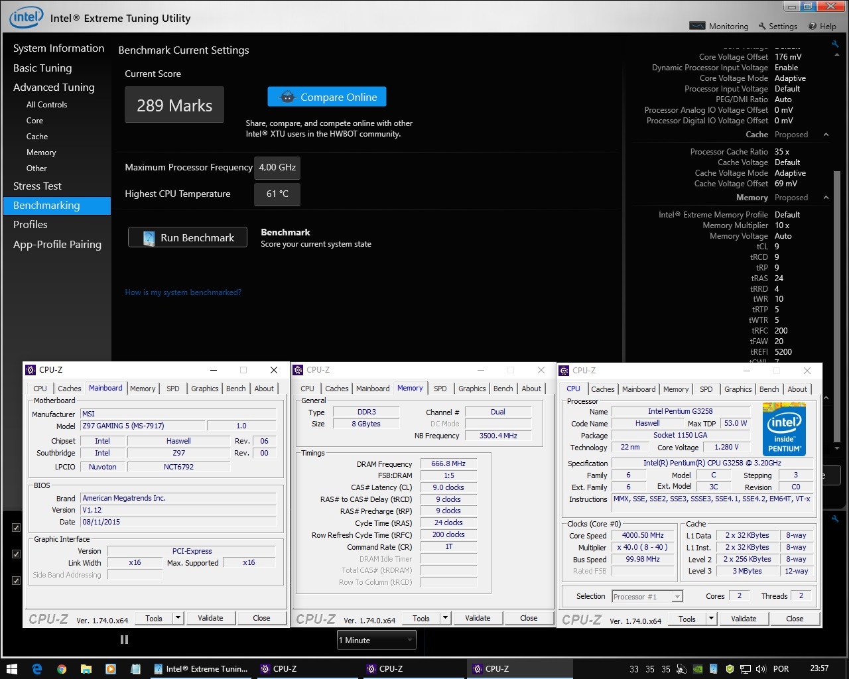Click the Z97 GAMING 5 (MS-7917) model field

143,426
